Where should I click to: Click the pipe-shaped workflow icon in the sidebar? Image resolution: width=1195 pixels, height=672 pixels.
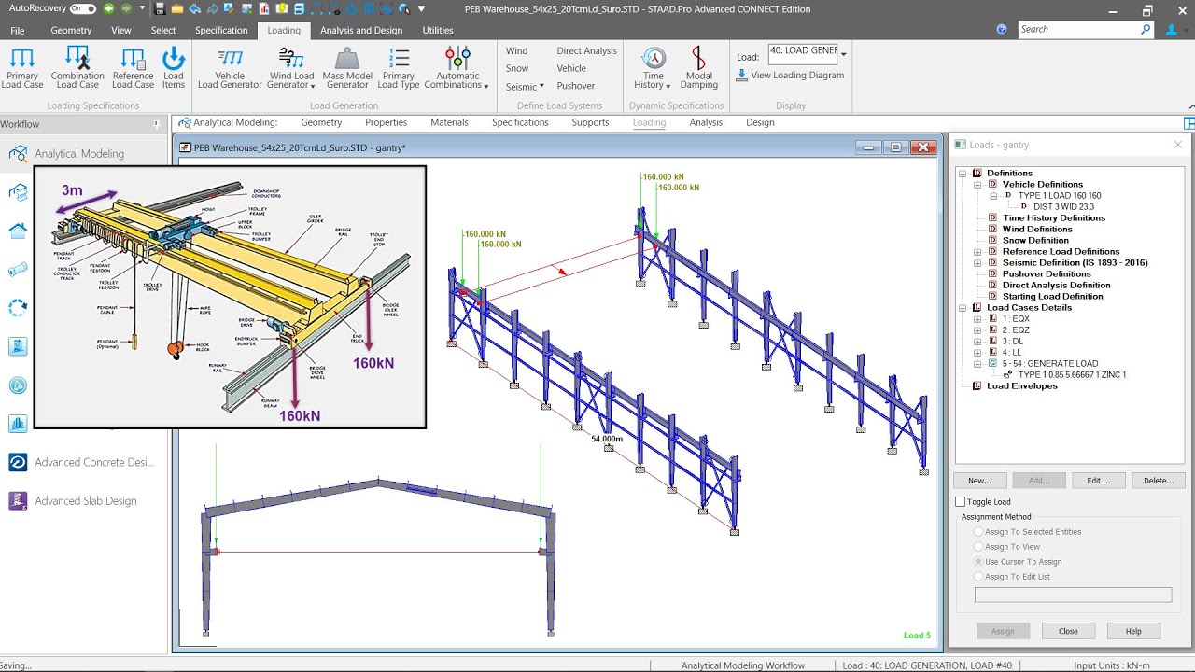[18, 270]
